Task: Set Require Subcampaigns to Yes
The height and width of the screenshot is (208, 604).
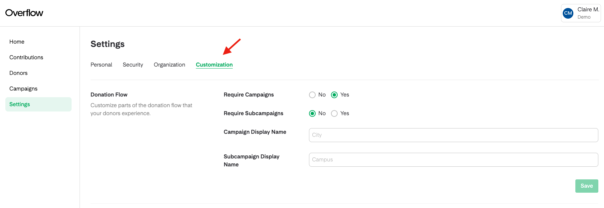Action: coord(334,113)
